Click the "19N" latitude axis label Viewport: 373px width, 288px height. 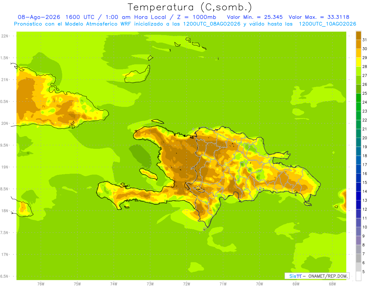pyautogui.click(x=5, y=167)
